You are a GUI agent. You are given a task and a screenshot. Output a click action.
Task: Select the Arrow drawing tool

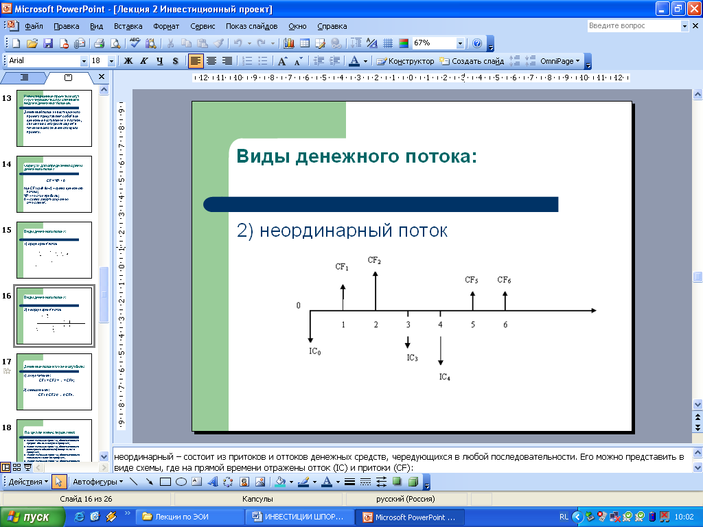point(149,482)
